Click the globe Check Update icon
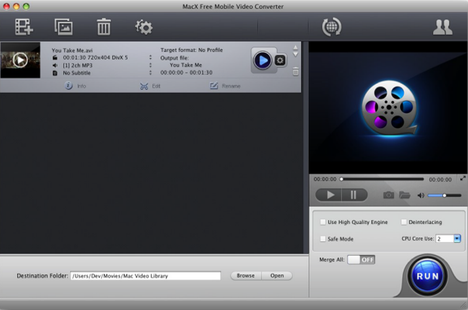 tap(332, 27)
